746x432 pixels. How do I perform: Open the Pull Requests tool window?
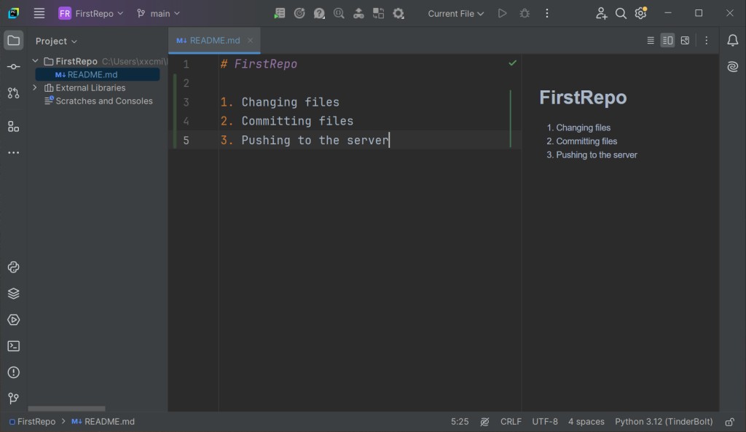[x=13, y=93]
